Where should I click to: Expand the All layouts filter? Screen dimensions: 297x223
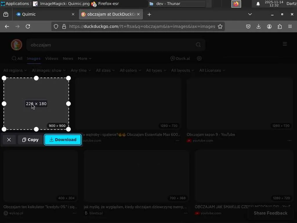pos(183,71)
